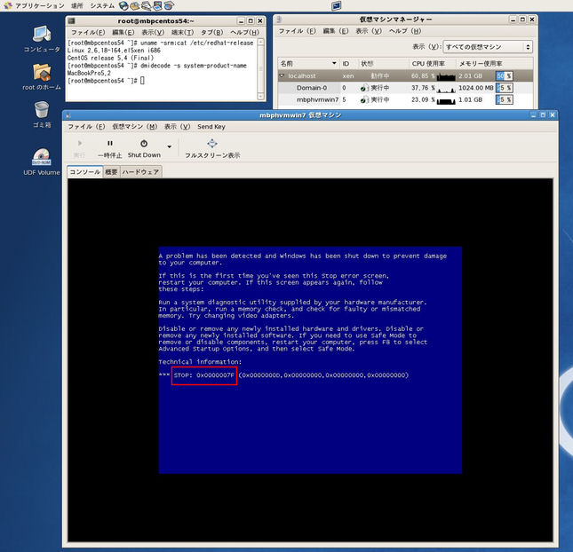Click the terminal scrollbar up arrow
Image resolution: width=573 pixels, height=552 pixels.
click(x=260, y=43)
